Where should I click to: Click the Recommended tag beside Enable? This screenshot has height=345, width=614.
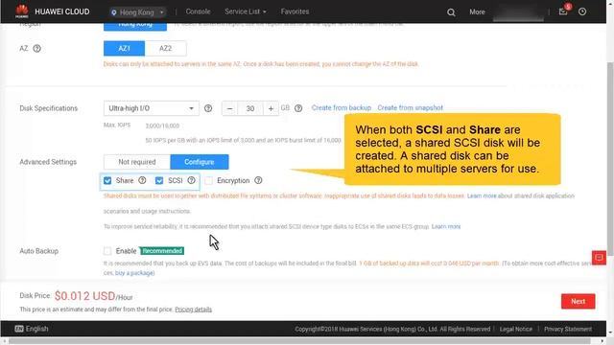[x=162, y=251]
